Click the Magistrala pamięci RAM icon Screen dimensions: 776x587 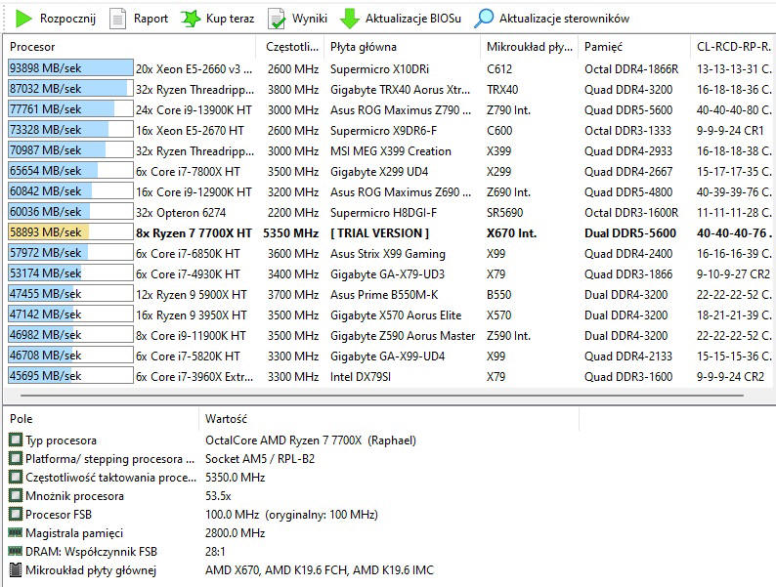point(15,533)
